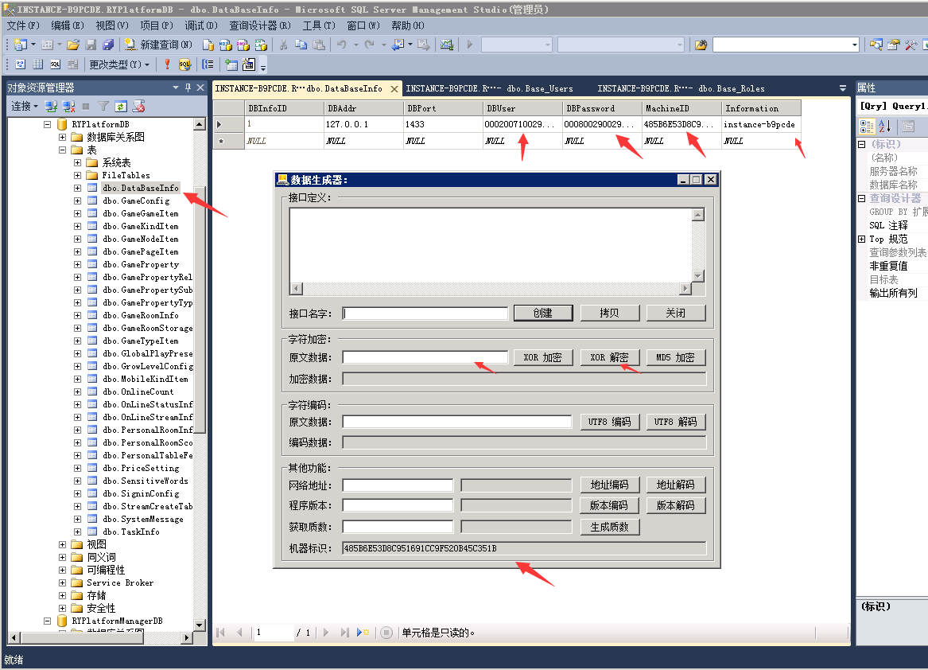Click the Add Table icon
Image resolution: width=928 pixels, height=670 pixels.
point(231,64)
